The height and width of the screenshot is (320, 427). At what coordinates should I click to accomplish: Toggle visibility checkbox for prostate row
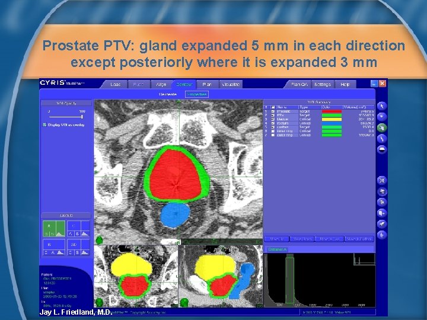(x=273, y=111)
